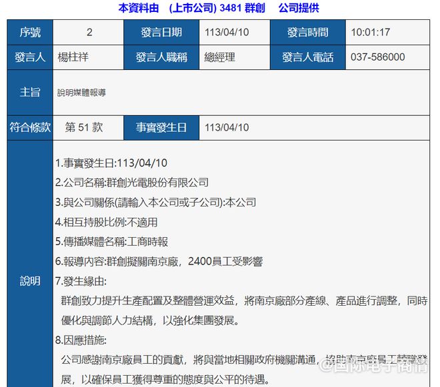440x387 pixels.
Task: Click line '6.報導內容:群創擬關南京廠'
Action: (x=159, y=261)
